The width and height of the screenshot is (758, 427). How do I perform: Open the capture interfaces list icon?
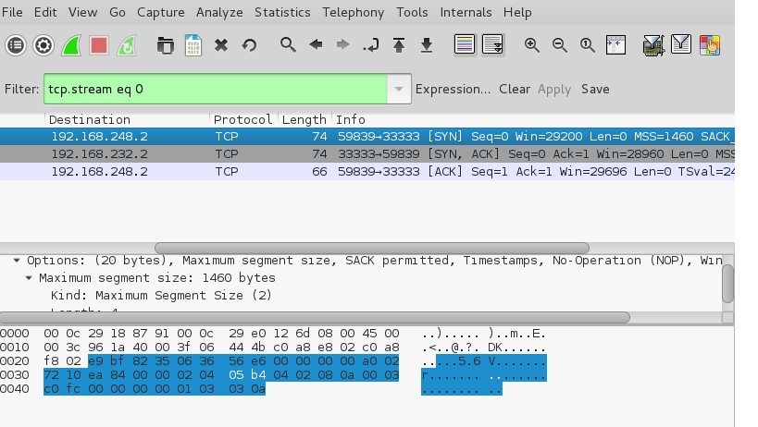click(16, 44)
